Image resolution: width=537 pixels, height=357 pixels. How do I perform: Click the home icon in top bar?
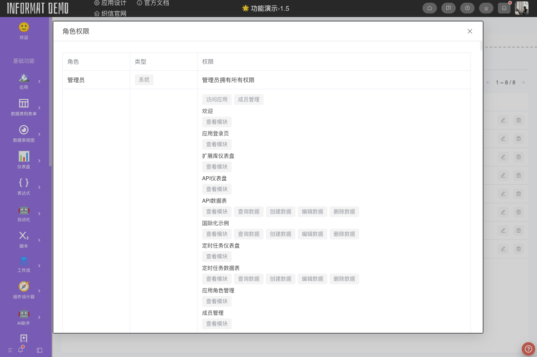point(430,8)
